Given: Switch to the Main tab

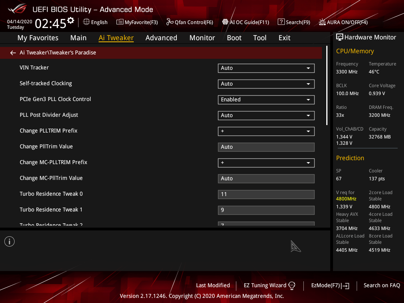Looking at the screenshot, I should point(79,38).
